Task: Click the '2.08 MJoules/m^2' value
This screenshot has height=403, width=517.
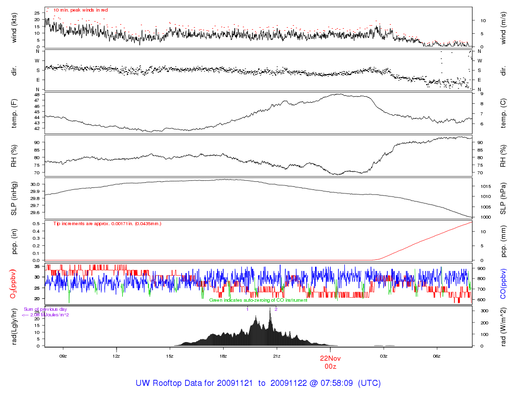Action: [49, 315]
